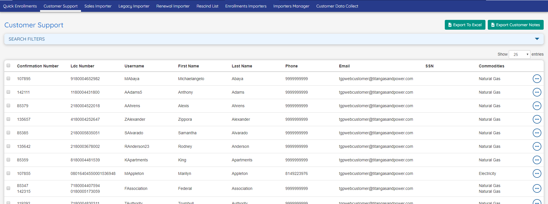Open the Show entries dropdown

coord(519,54)
